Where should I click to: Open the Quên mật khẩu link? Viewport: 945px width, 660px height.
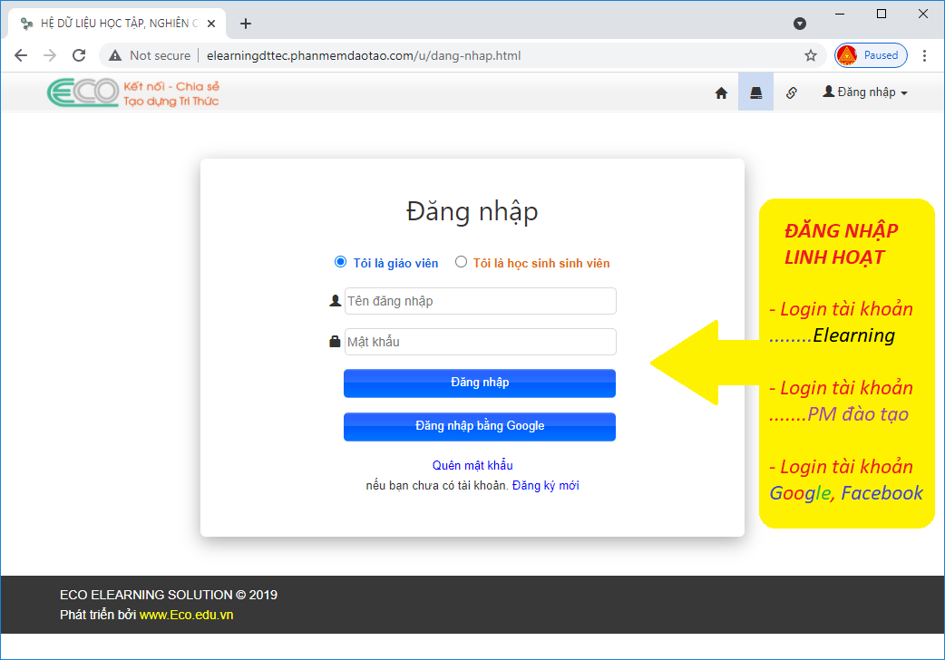coord(472,466)
